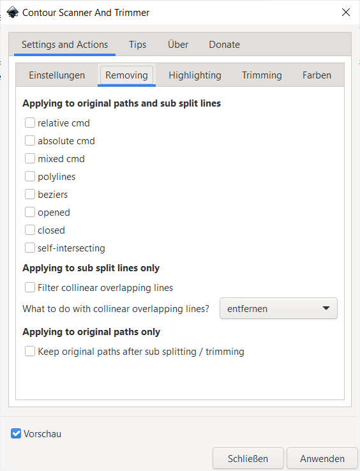Select the Highlighting sub-tab

(195, 75)
